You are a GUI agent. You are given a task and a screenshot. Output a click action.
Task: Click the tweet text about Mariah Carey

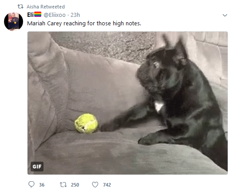point(84,24)
